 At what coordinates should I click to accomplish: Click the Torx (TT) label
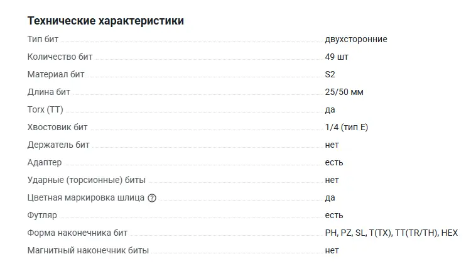point(45,109)
